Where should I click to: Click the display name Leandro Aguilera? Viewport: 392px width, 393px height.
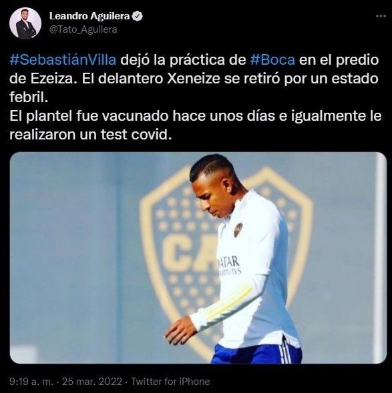point(89,16)
